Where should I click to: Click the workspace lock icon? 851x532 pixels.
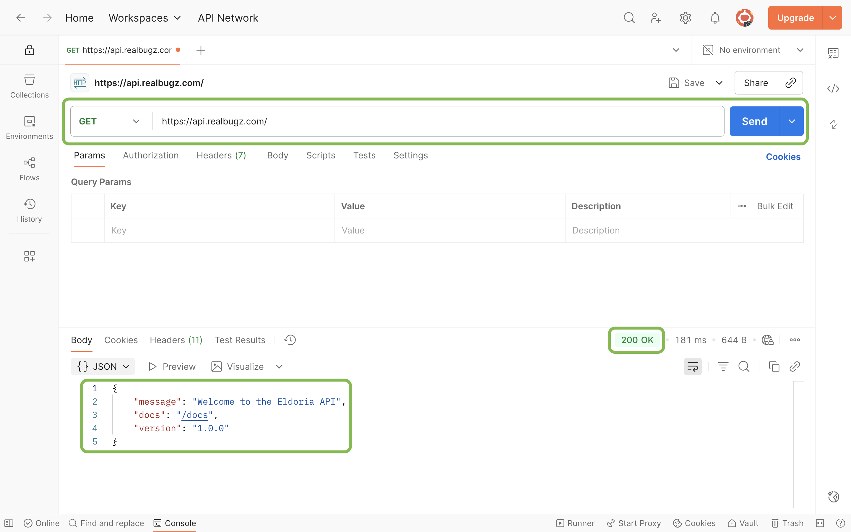tap(30, 50)
